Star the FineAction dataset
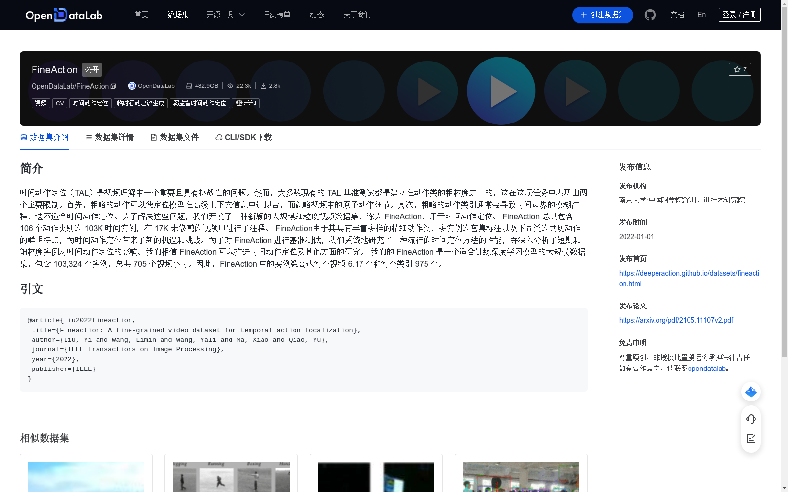The image size is (788, 492). click(x=740, y=69)
